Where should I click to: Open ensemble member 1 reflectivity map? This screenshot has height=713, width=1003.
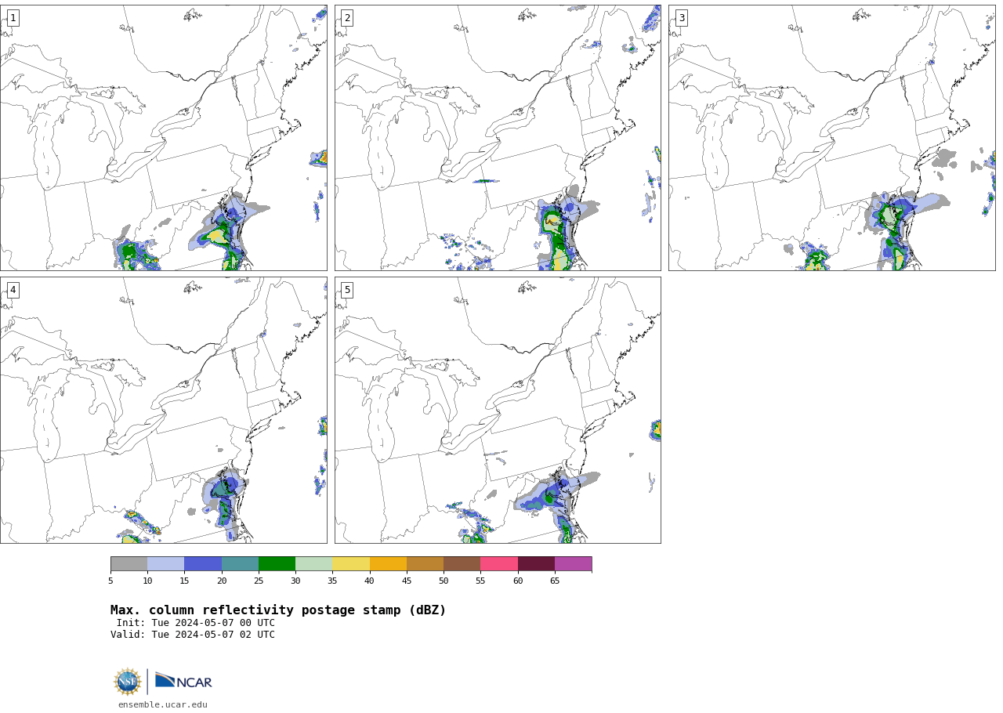[163, 138]
